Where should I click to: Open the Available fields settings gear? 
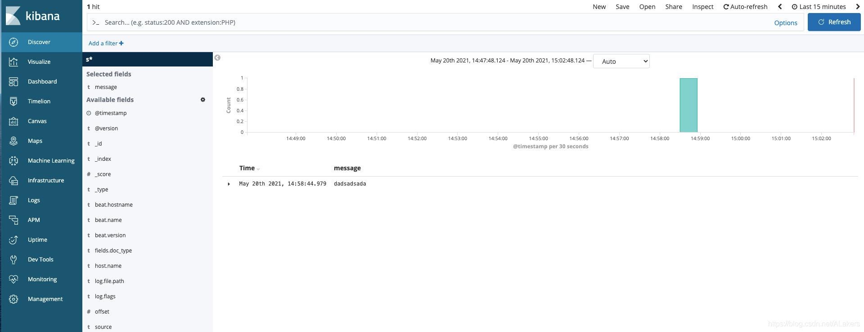point(203,100)
